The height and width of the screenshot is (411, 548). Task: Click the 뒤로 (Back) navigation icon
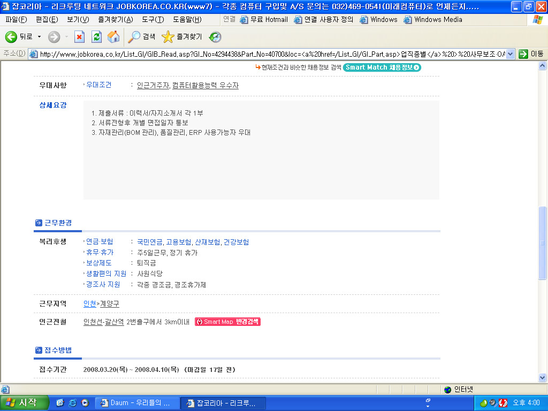pos(12,37)
